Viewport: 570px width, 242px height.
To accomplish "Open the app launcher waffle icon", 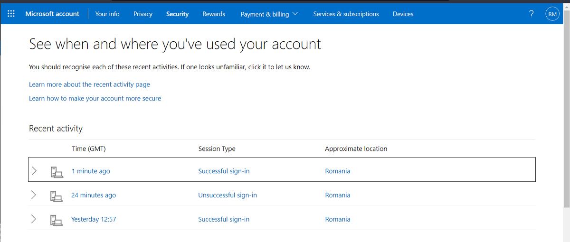I will pos(11,14).
